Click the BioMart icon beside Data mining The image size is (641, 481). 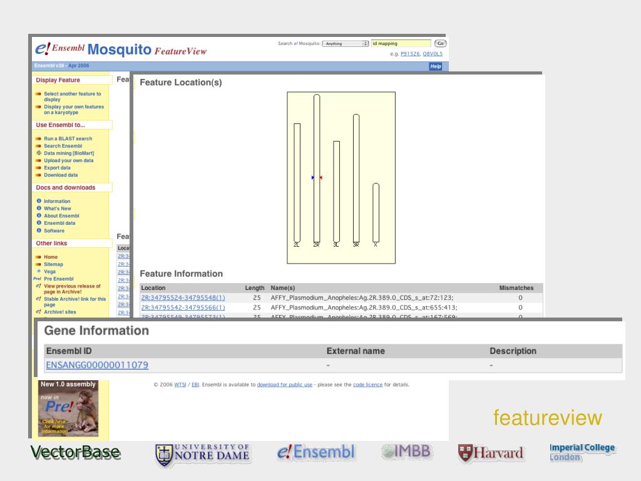click(39, 153)
